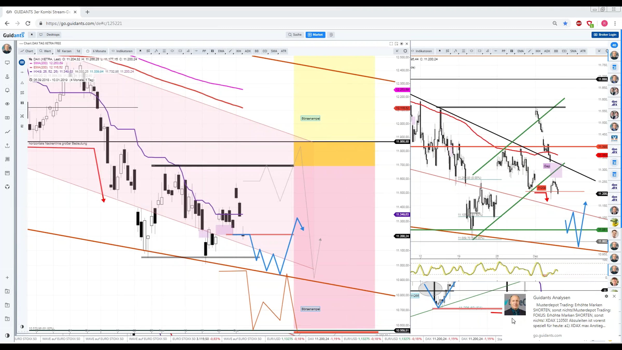Open the watchlist eye icon in left sidebar

7,104
